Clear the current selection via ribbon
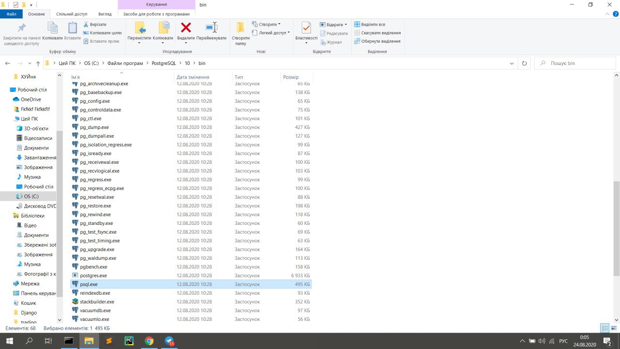 click(377, 32)
